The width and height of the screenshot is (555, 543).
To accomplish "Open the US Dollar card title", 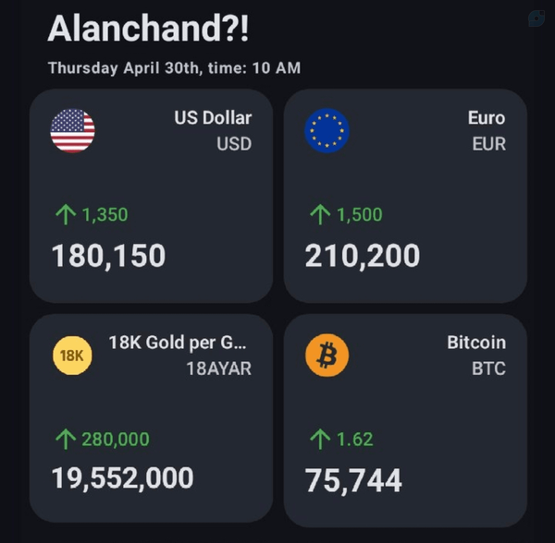I will 213,117.
